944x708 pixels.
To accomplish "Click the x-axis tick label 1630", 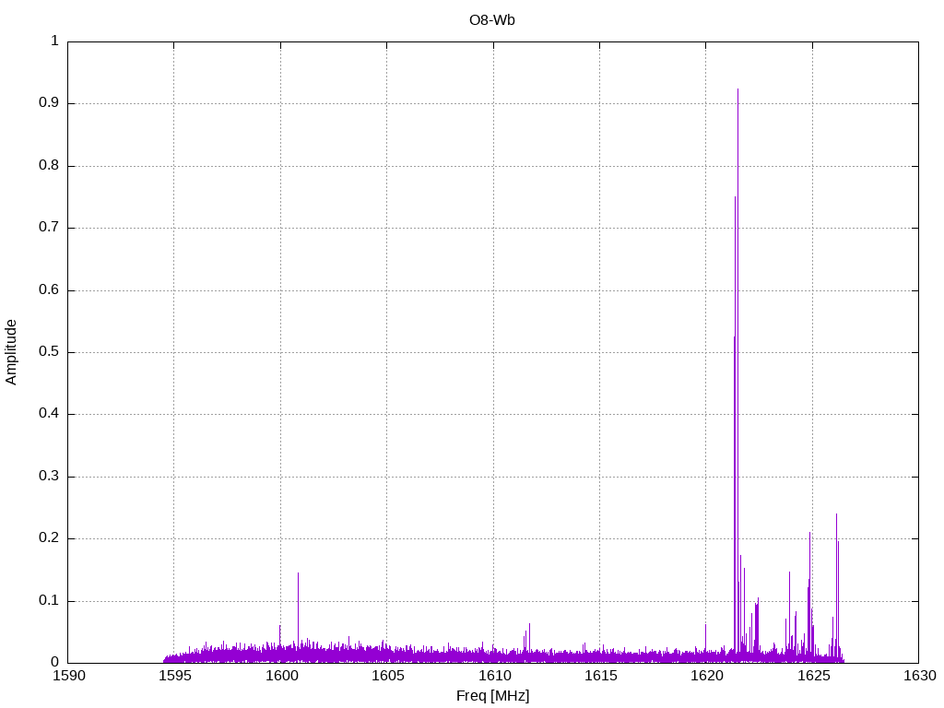I will click(x=919, y=676).
